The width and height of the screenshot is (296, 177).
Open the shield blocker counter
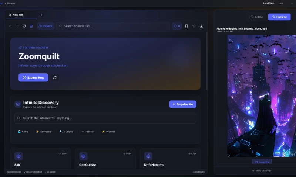tap(177, 26)
